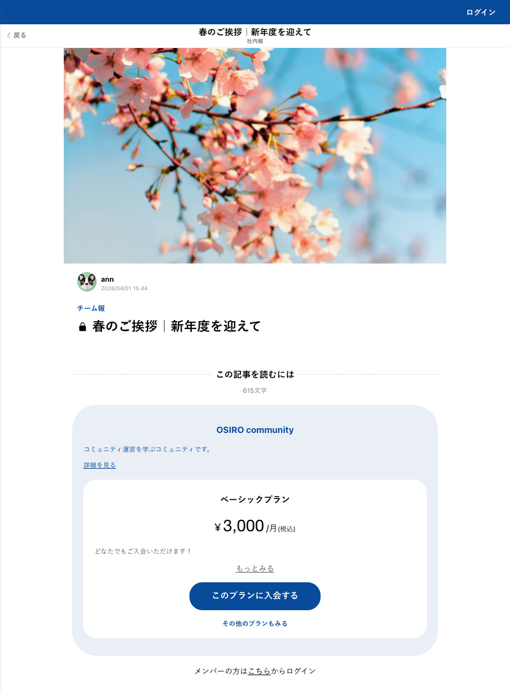Click the top bar article title text
510x694 pixels.
[255, 32]
